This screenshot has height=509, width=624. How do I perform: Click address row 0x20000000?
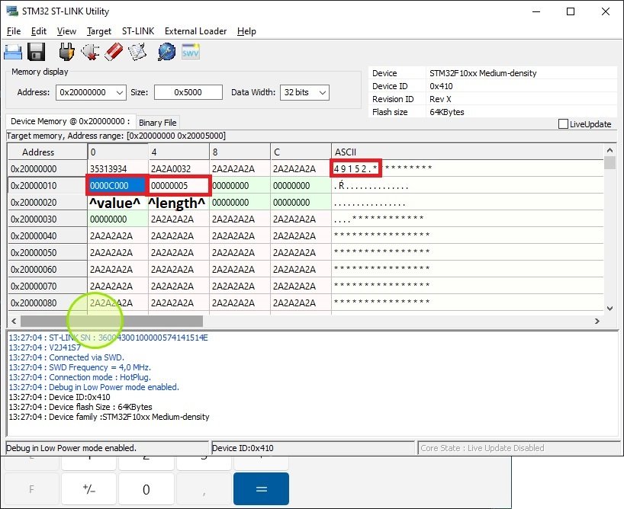[47, 168]
